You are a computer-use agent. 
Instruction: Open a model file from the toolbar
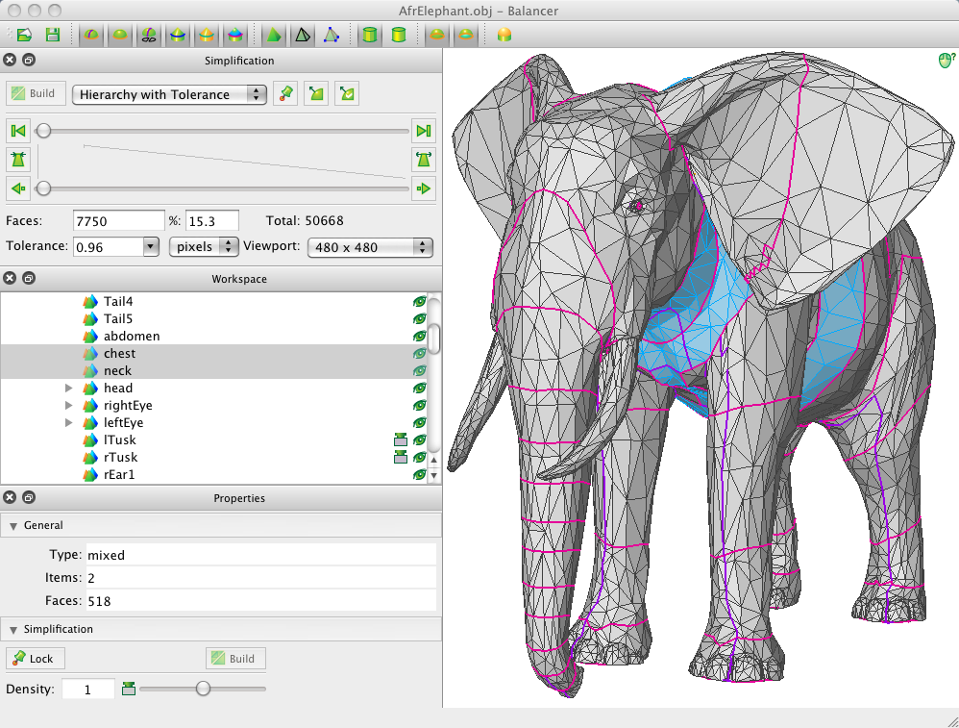tap(24, 34)
